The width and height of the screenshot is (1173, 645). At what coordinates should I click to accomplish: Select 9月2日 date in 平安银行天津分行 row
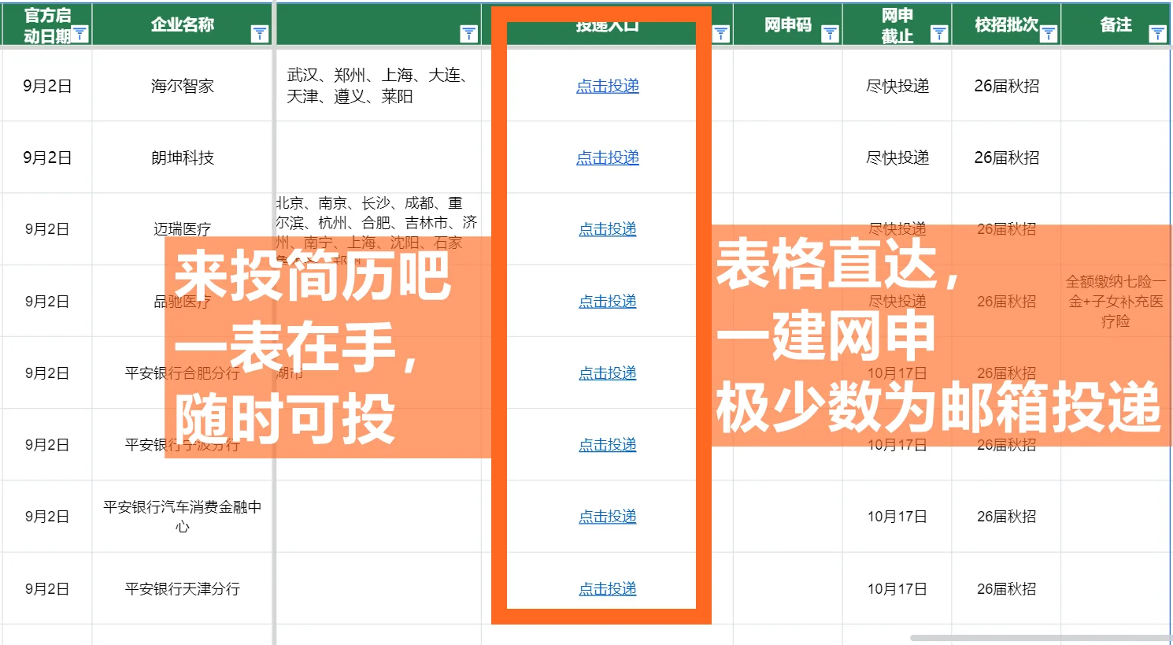pyautogui.click(x=47, y=589)
